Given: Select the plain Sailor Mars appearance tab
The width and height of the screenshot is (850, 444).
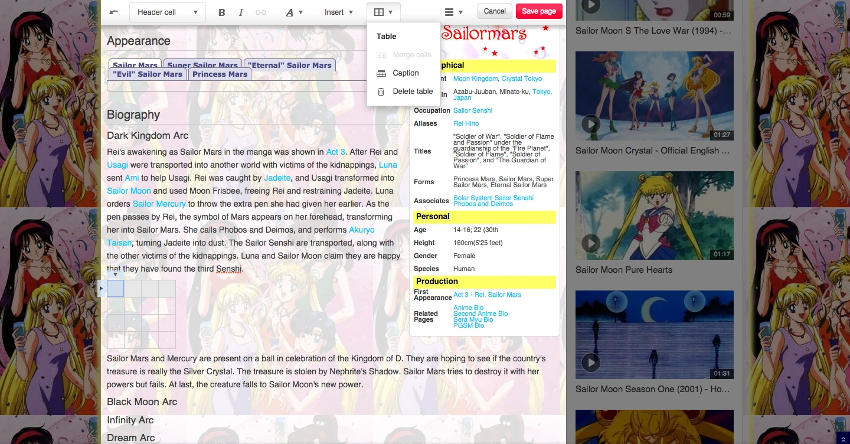Looking at the screenshot, I should point(135,65).
